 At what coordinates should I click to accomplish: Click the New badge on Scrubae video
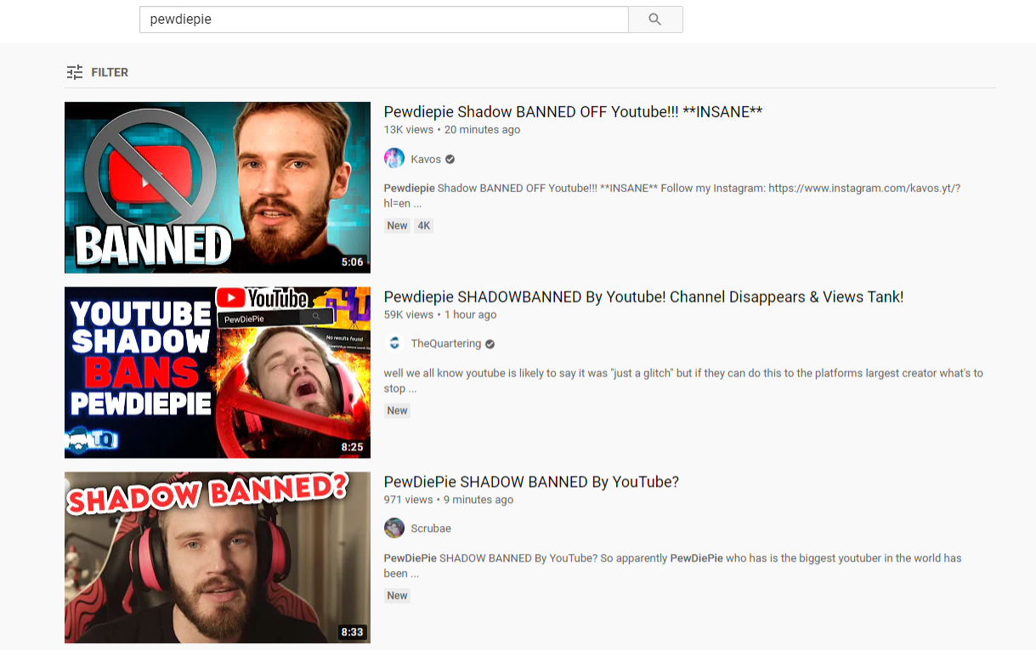(x=397, y=596)
